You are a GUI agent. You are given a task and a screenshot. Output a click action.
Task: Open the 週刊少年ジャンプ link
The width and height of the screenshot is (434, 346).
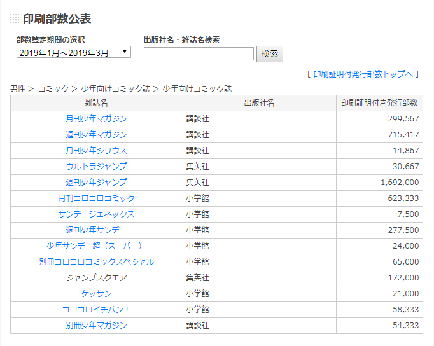[96, 183]
